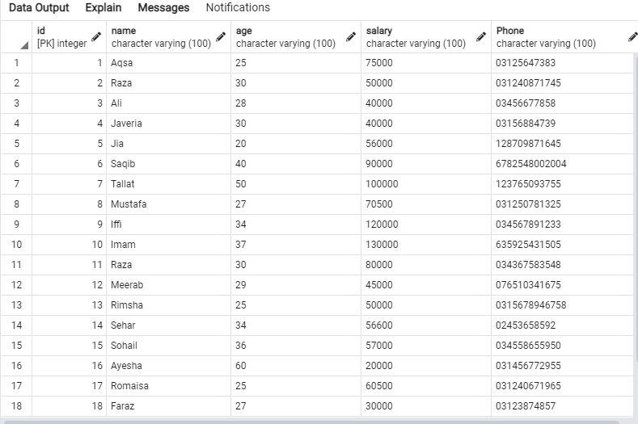Click the horizontal scrollbar below the grid

click(x=323, y=421)
